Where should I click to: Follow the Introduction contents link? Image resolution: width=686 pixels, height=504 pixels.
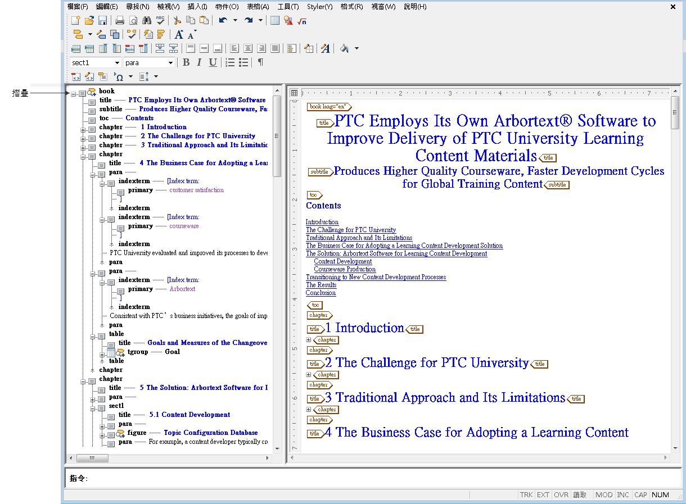click(x=322, y=222)
